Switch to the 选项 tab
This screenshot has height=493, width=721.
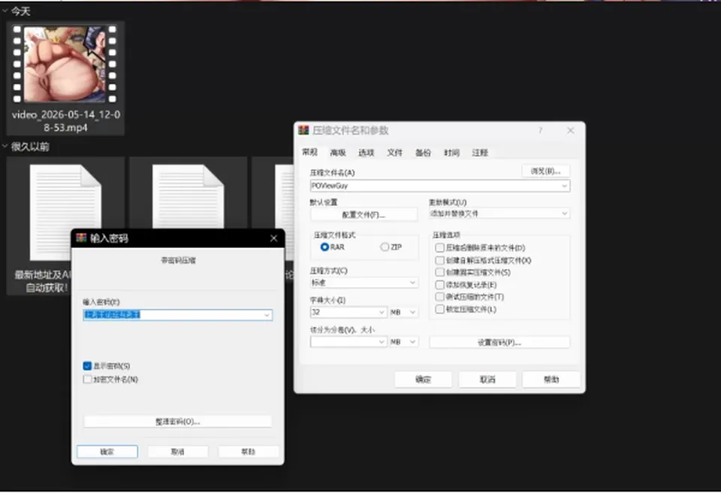click(x=367, y=153)
